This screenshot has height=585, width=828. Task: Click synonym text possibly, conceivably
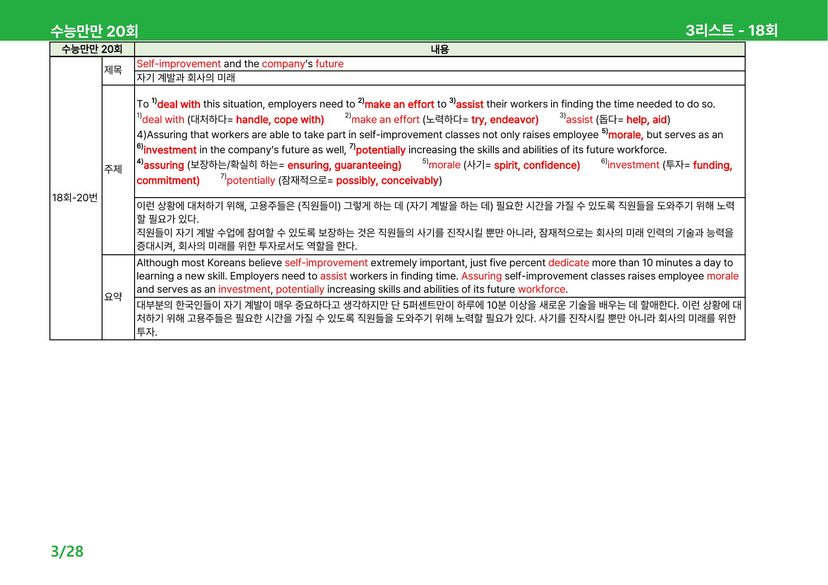point(387,181)
